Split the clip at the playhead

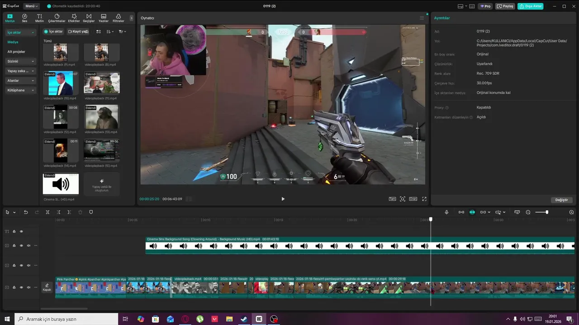47,212
